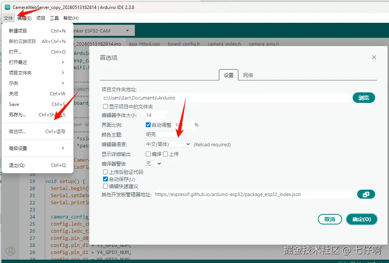Choose 新建项目 from the File menu
This screenshot has height=263, width=389.
pyautogui.click(x=37, y=31)
